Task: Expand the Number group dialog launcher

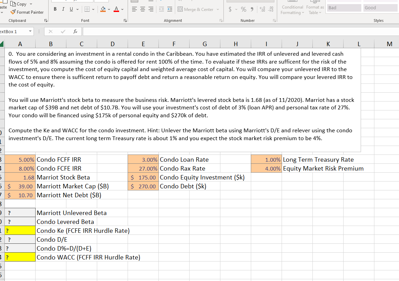Action: (x=274, y=21)
